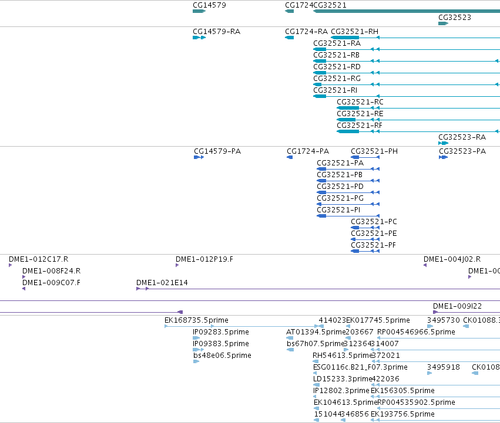
Task: Select protein CG32521-PC
Action: 374,222
